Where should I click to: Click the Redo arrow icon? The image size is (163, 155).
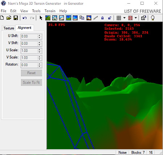tap(32, 18)
